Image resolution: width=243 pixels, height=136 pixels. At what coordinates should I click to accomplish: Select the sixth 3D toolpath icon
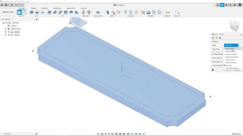tap(77, 12)
